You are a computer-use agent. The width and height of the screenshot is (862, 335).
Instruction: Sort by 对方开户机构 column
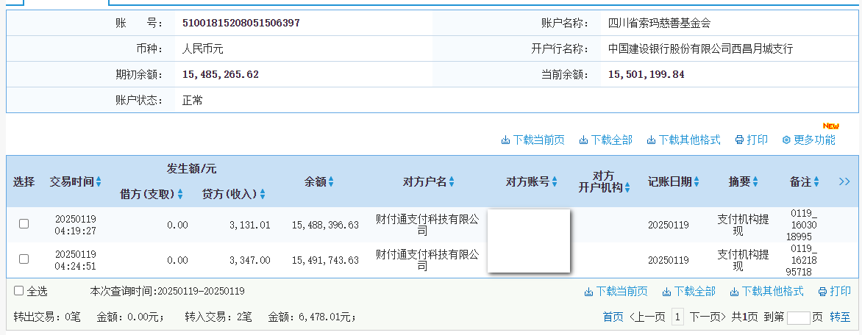[627, 188]
